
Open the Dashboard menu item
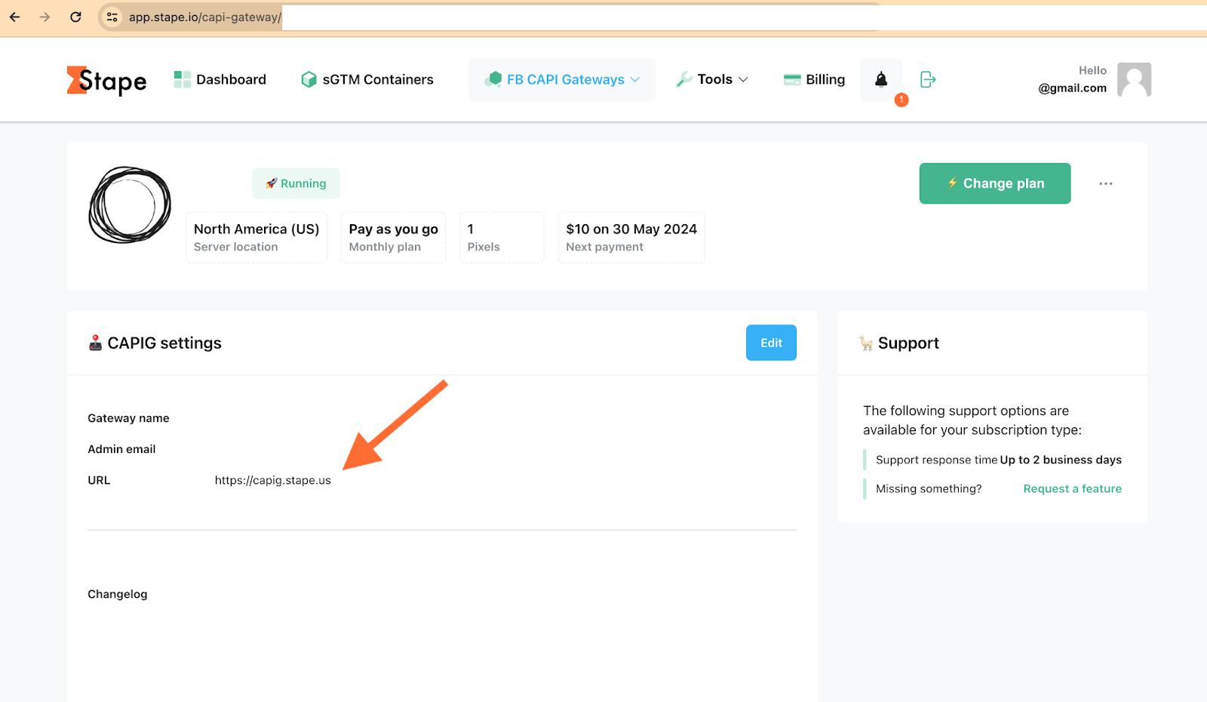[220, 79]
